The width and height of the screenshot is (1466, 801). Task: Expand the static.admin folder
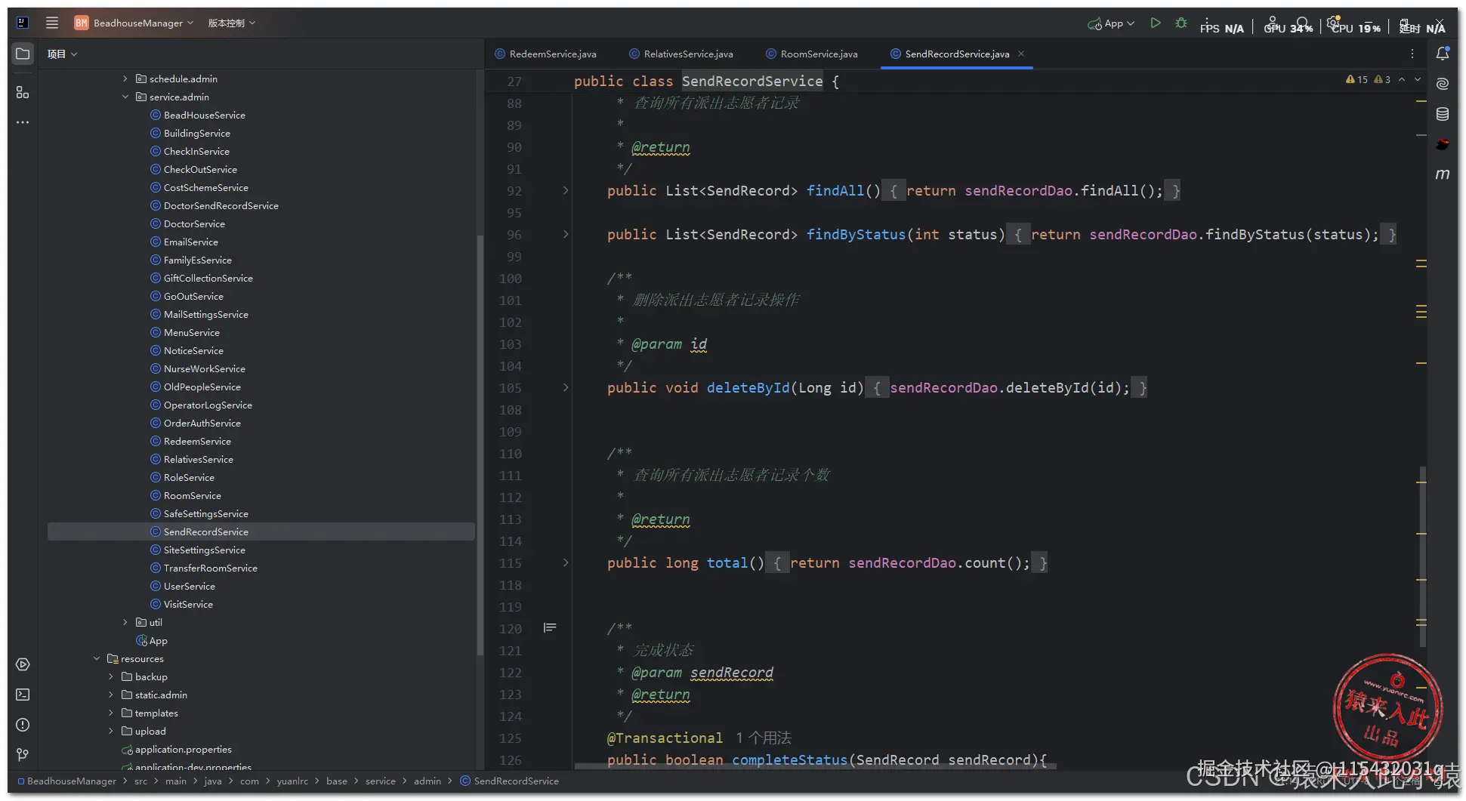tap(111, 695)
